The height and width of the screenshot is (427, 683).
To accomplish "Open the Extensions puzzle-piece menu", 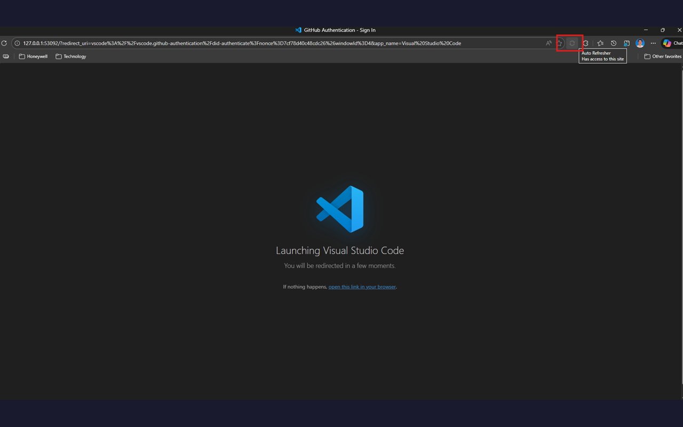I will click(585, 43).
